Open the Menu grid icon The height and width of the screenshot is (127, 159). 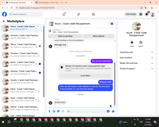(141, 14)
